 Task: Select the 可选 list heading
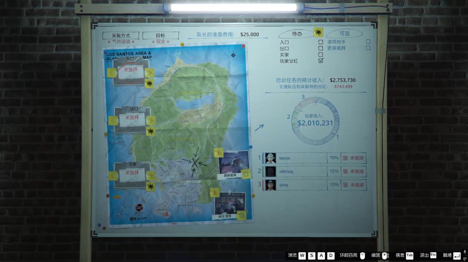tap(345, 34)
